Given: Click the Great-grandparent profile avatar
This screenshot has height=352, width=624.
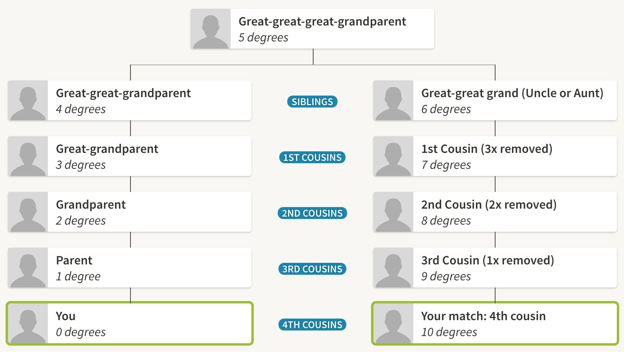Looking at the screenshot, I should click(x=28, y=156).
